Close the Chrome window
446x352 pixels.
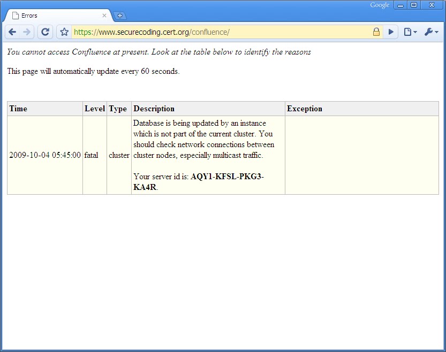pyautogui.click(x=432, y=5)
